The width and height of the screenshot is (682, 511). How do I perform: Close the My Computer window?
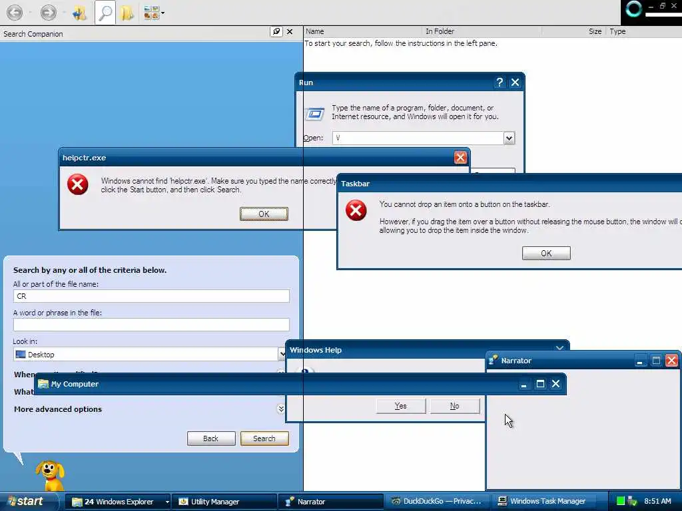(556, 384)
